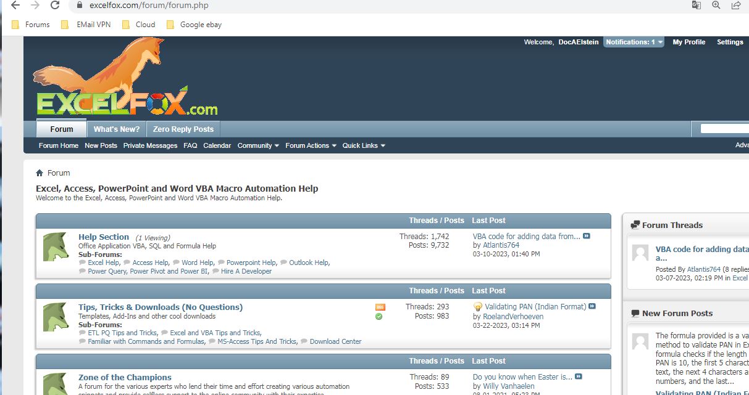Click the green checkmark icon in Tips row
This screenshot has height=395, width=749.
coord(379,317)
